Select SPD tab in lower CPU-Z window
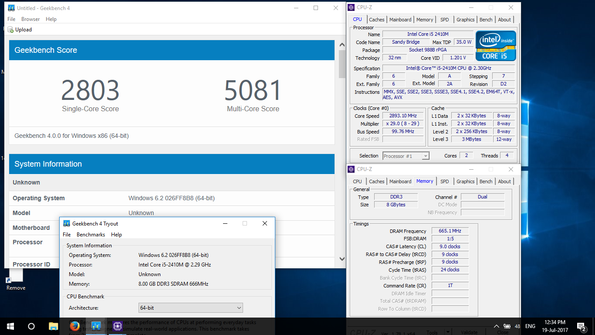The height and width of the screenshot is (335, 595). [444, 181]
